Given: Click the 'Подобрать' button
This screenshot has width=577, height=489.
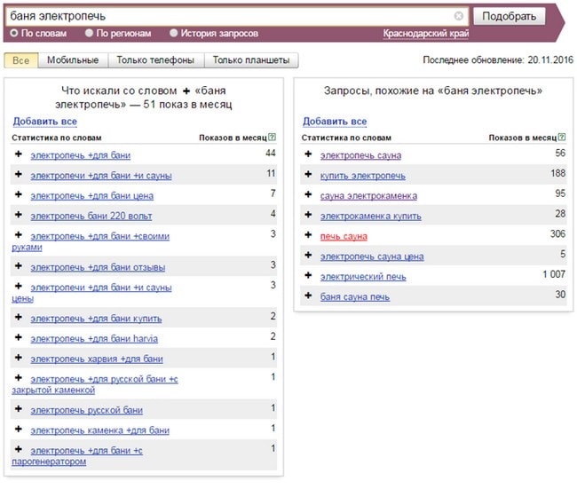Looking at the screenshot, I should coord(509,16).
